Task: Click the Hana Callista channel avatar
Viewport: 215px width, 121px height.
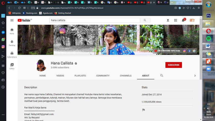Action: (41, 65)
